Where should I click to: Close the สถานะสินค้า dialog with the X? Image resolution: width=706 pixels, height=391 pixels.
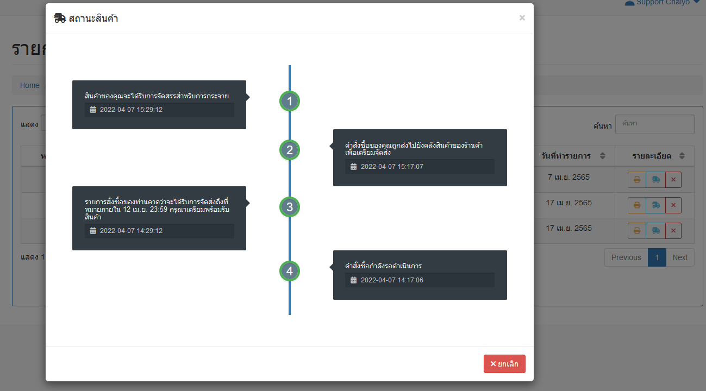coord(522,18)
